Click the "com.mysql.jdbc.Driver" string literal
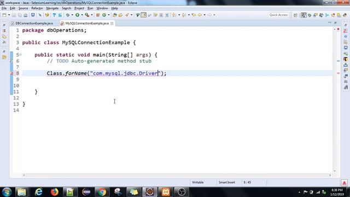 point(125,73)
